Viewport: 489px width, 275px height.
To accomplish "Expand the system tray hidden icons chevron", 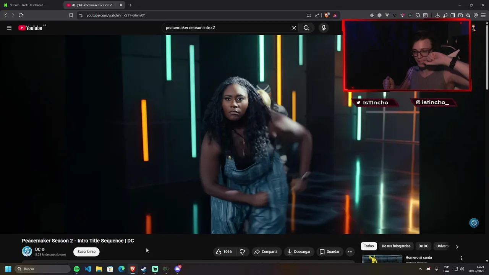I will click(x=420, y=269).
